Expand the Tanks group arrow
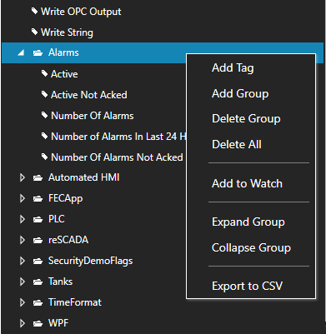 [23, 282]
